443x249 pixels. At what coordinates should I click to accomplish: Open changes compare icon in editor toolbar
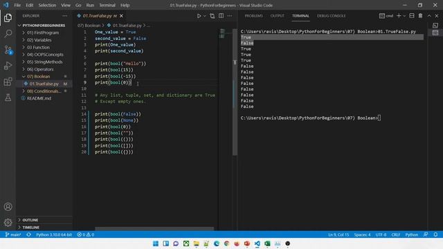point(213,16)
